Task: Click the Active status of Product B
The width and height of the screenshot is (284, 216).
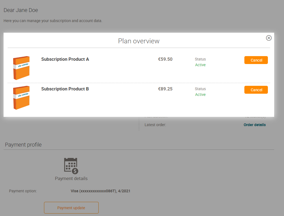Action: click(200, 95)
